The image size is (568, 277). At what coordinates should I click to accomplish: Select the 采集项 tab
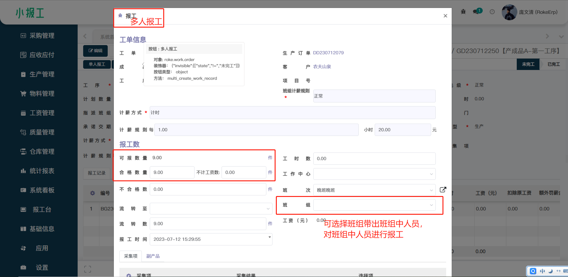tap(131, 256)
